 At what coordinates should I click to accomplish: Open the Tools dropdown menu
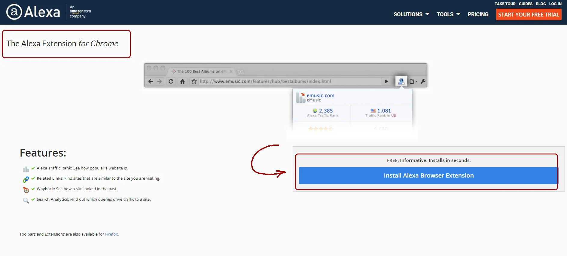[448, 14]
